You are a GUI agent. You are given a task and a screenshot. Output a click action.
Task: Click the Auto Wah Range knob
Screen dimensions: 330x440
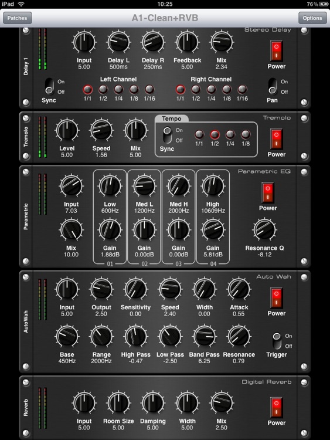coord(101,336)
